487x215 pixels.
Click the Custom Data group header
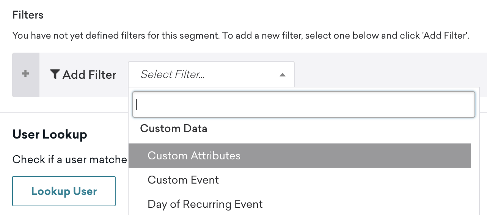click(x=174, y=129)
